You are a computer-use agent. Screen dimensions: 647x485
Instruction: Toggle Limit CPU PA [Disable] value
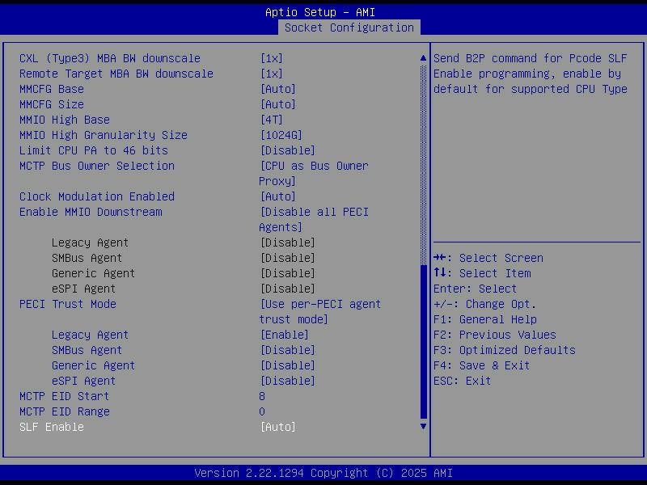(x=288, y=150)
